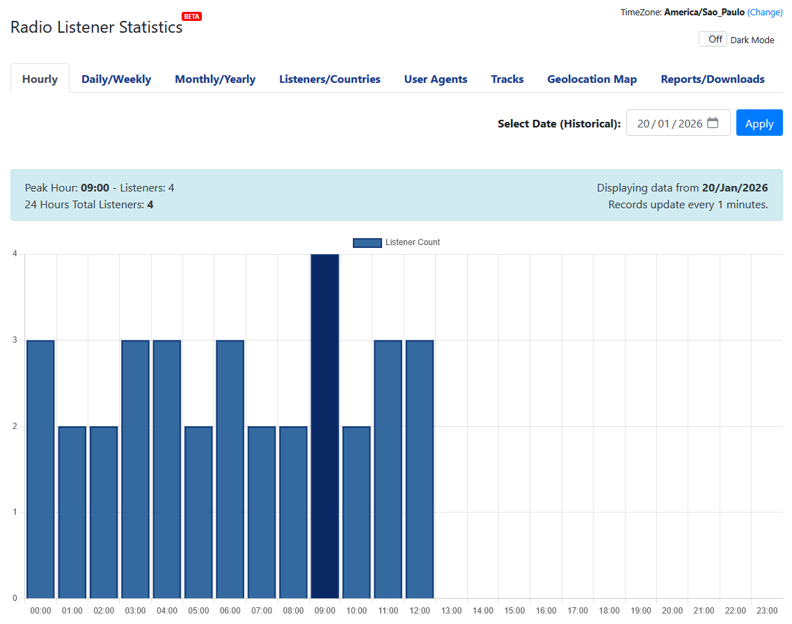This screenshot has height=624, width=792.
Task: Open Reports/Downloads tab
Action: pyautogui.click(x=713, y=79)
